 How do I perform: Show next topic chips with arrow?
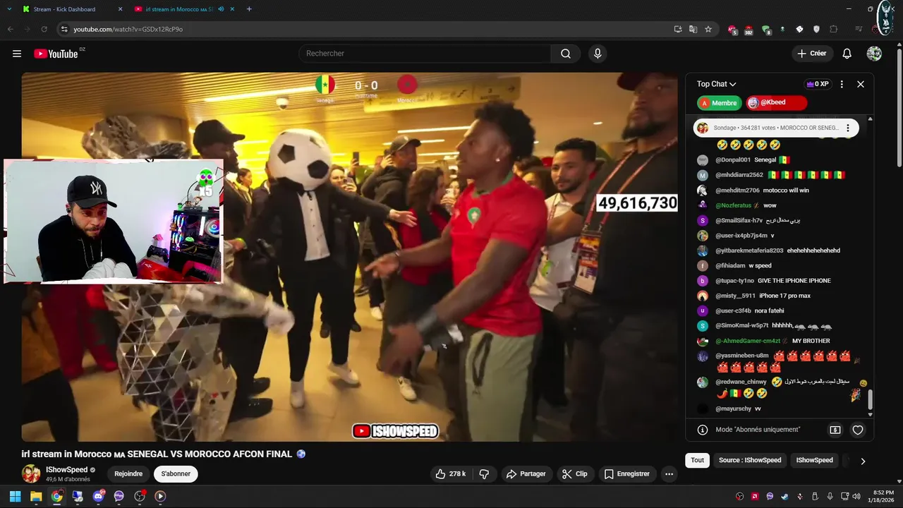coord(862,461)
